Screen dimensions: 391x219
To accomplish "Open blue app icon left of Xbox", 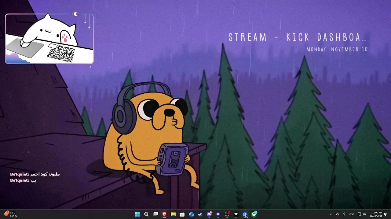I will click(x=245, y=214).
